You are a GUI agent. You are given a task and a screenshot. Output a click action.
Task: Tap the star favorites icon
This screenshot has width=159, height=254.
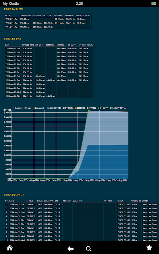point(149,248)
